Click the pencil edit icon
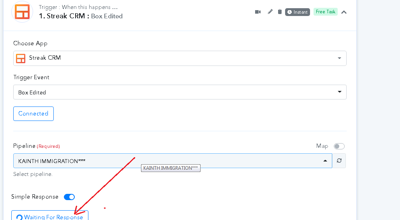Viewport: 400px width, 220px height. 270,12
